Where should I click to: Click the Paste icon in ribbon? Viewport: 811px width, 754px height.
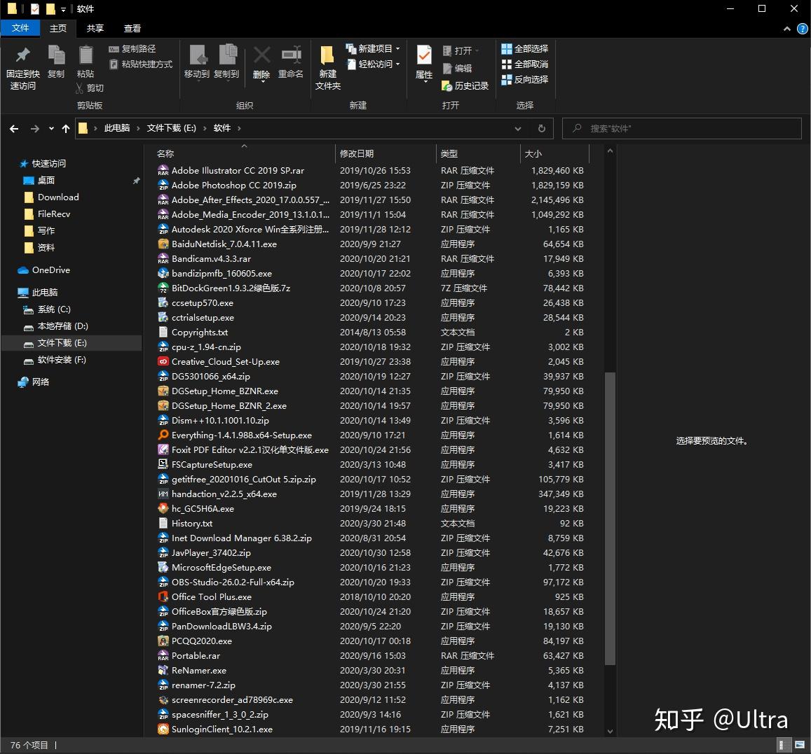(x=86, y=55)
